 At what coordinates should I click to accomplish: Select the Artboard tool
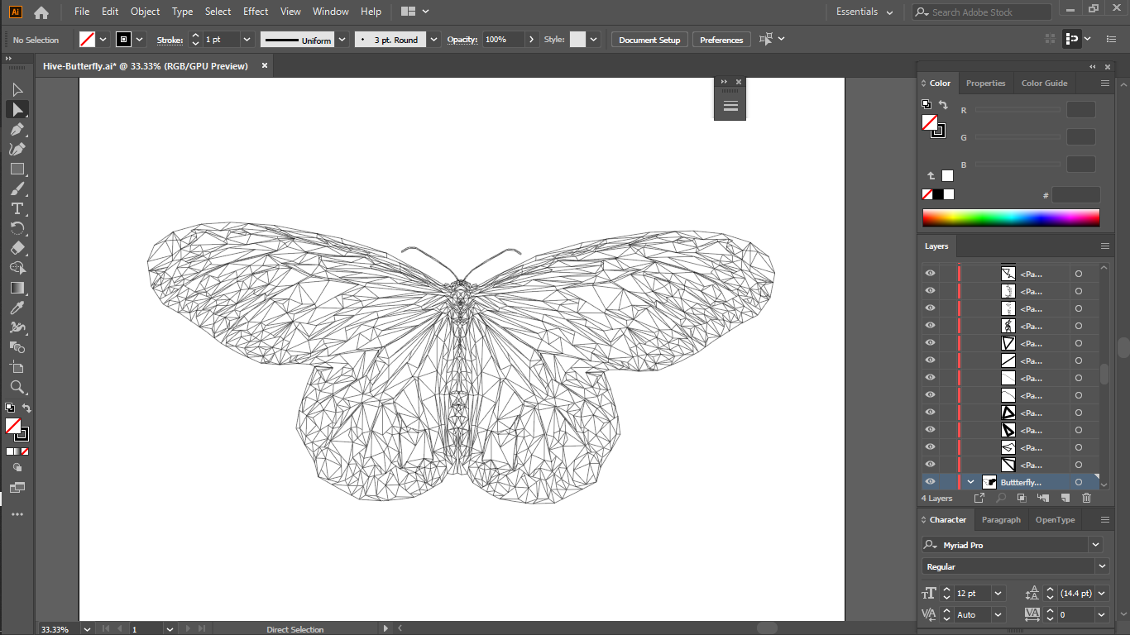(x=17, y=367)
